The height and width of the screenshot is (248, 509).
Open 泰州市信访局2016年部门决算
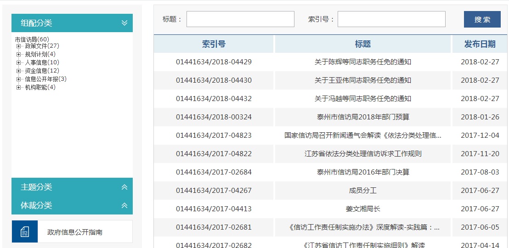tap(363, 172)
